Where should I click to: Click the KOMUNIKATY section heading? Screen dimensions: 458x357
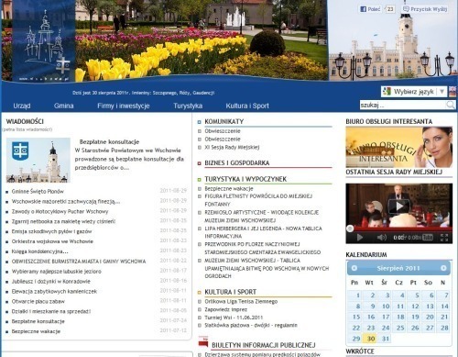pyautogui.click(x=224, y=121)
